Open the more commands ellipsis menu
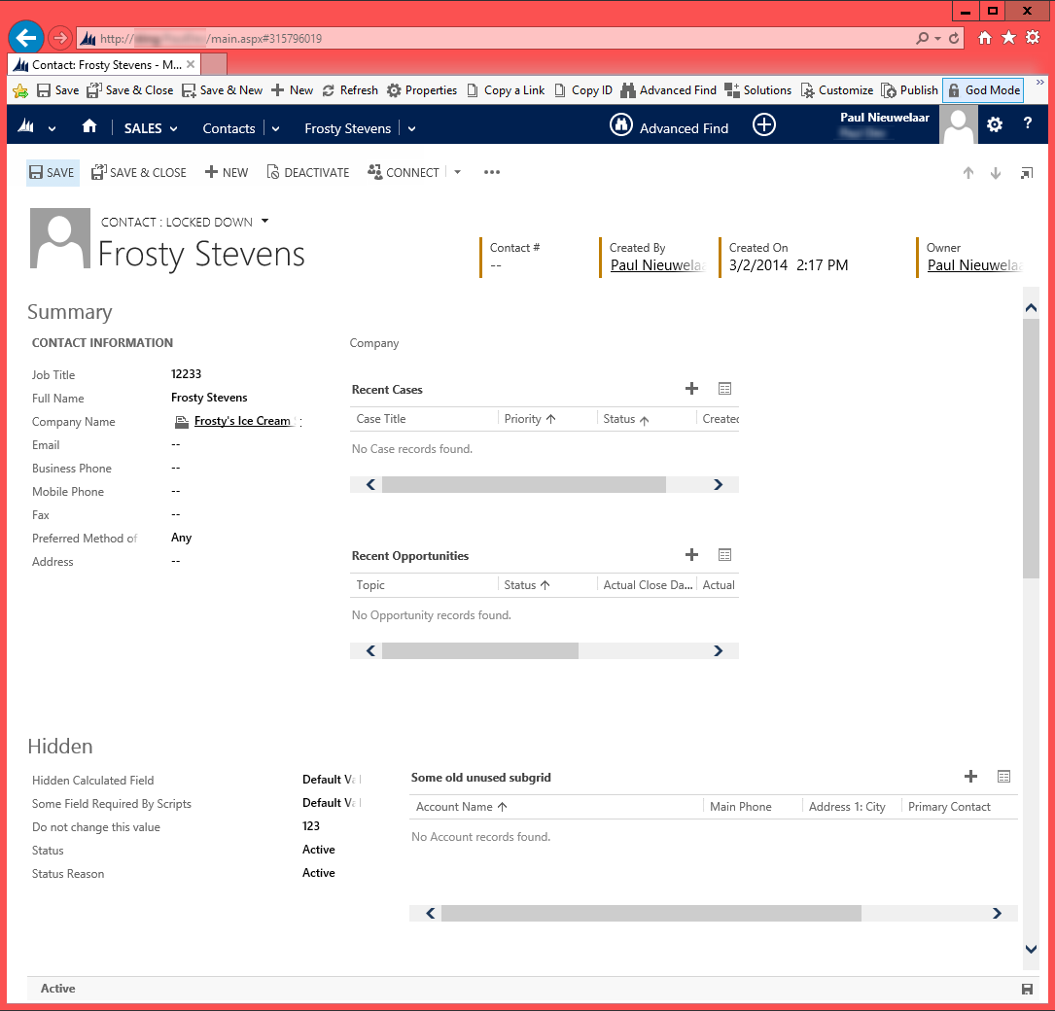This screenshot has width=1055, height=1011. click(x=492, y=173)
